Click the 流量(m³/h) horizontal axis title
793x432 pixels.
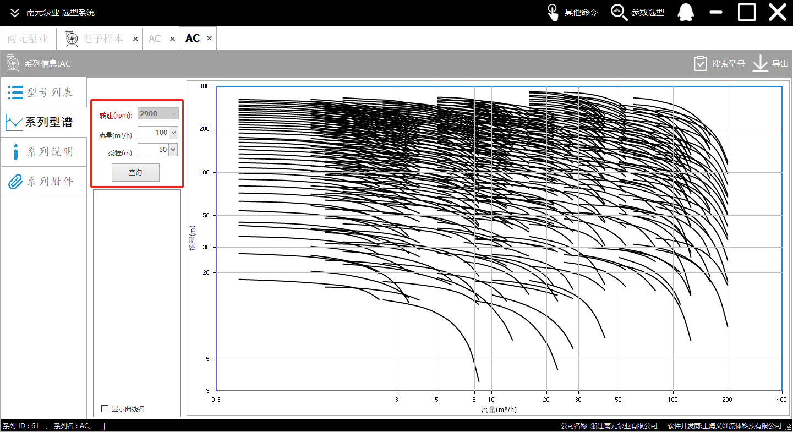(499, 409)
